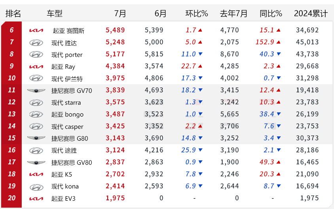Screen dimensions: 334x209
Task: Click the Kia logo beside 起亚 赛图斯
Action: pyautogui.click(x=36, y=30)
